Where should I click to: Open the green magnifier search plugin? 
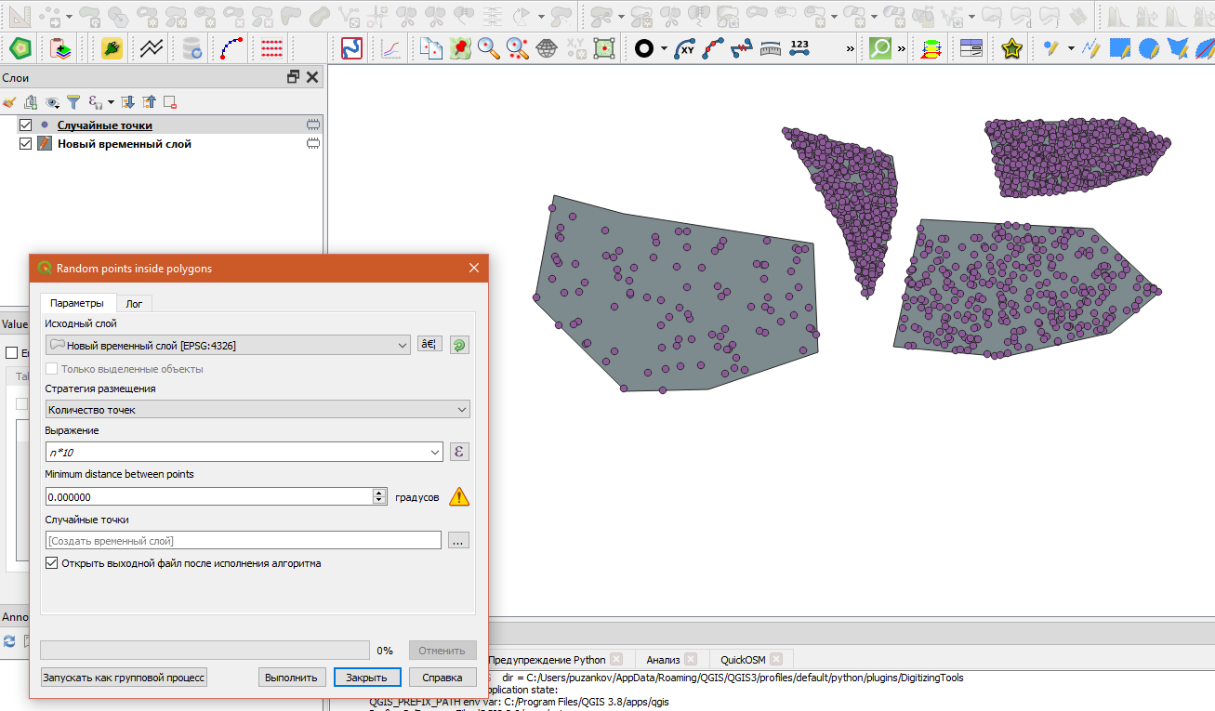pos(879,48)
